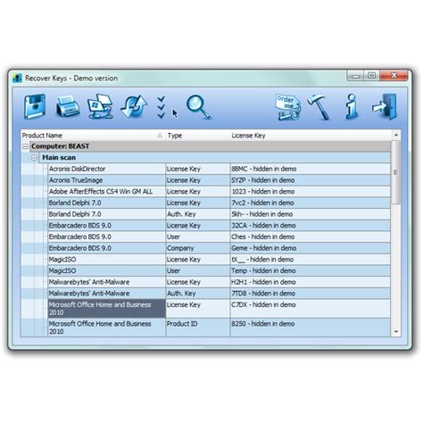Click '32CA - hidden in demo' cell
The width and height of the screenshot is (423, 423).
coord(311,226)
